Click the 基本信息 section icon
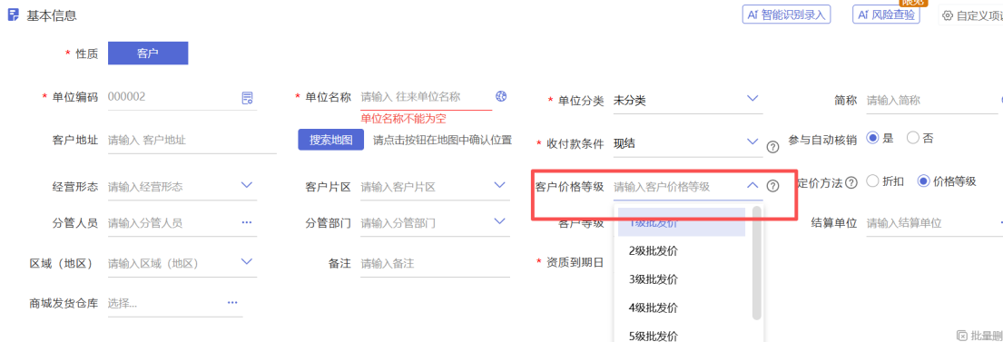 14,15
